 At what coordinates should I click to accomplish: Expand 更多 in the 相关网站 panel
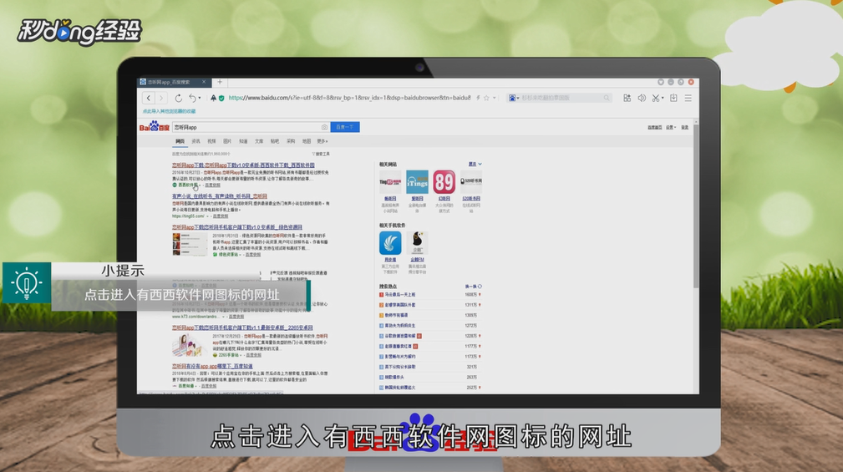(x=475, y=164)
